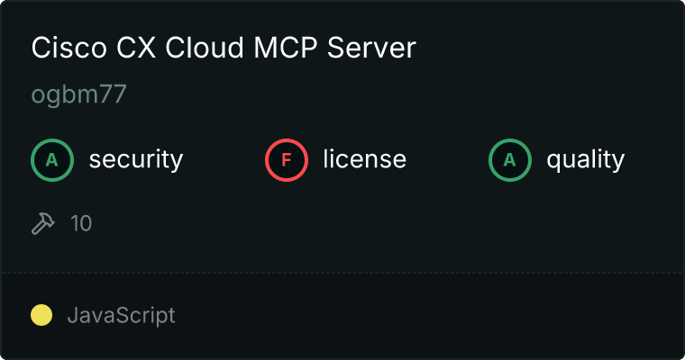Click the empty footer area right of JavaScript
This screenshot has width=685, height=360.
433,315
